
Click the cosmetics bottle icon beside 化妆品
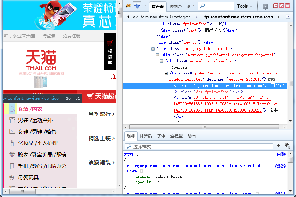pyautogui.click(x=12, y=143)
